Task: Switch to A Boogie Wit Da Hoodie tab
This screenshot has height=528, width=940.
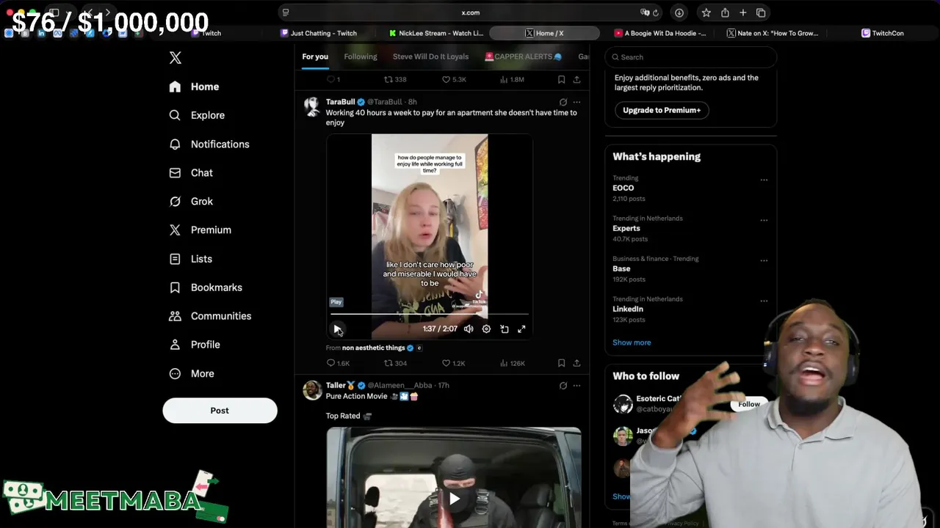Action: [660, 33]
